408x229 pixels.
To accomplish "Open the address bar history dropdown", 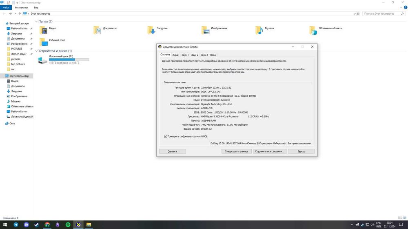I will point(355,14).
